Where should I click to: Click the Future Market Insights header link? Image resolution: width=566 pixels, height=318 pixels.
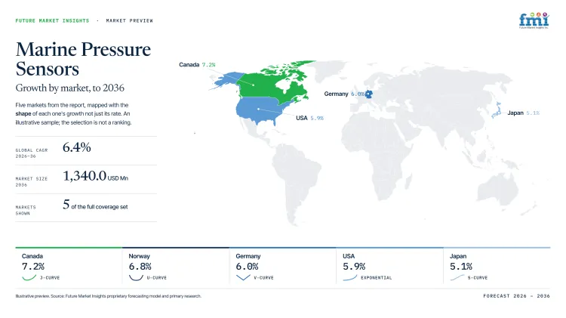(x=52, y=20)
